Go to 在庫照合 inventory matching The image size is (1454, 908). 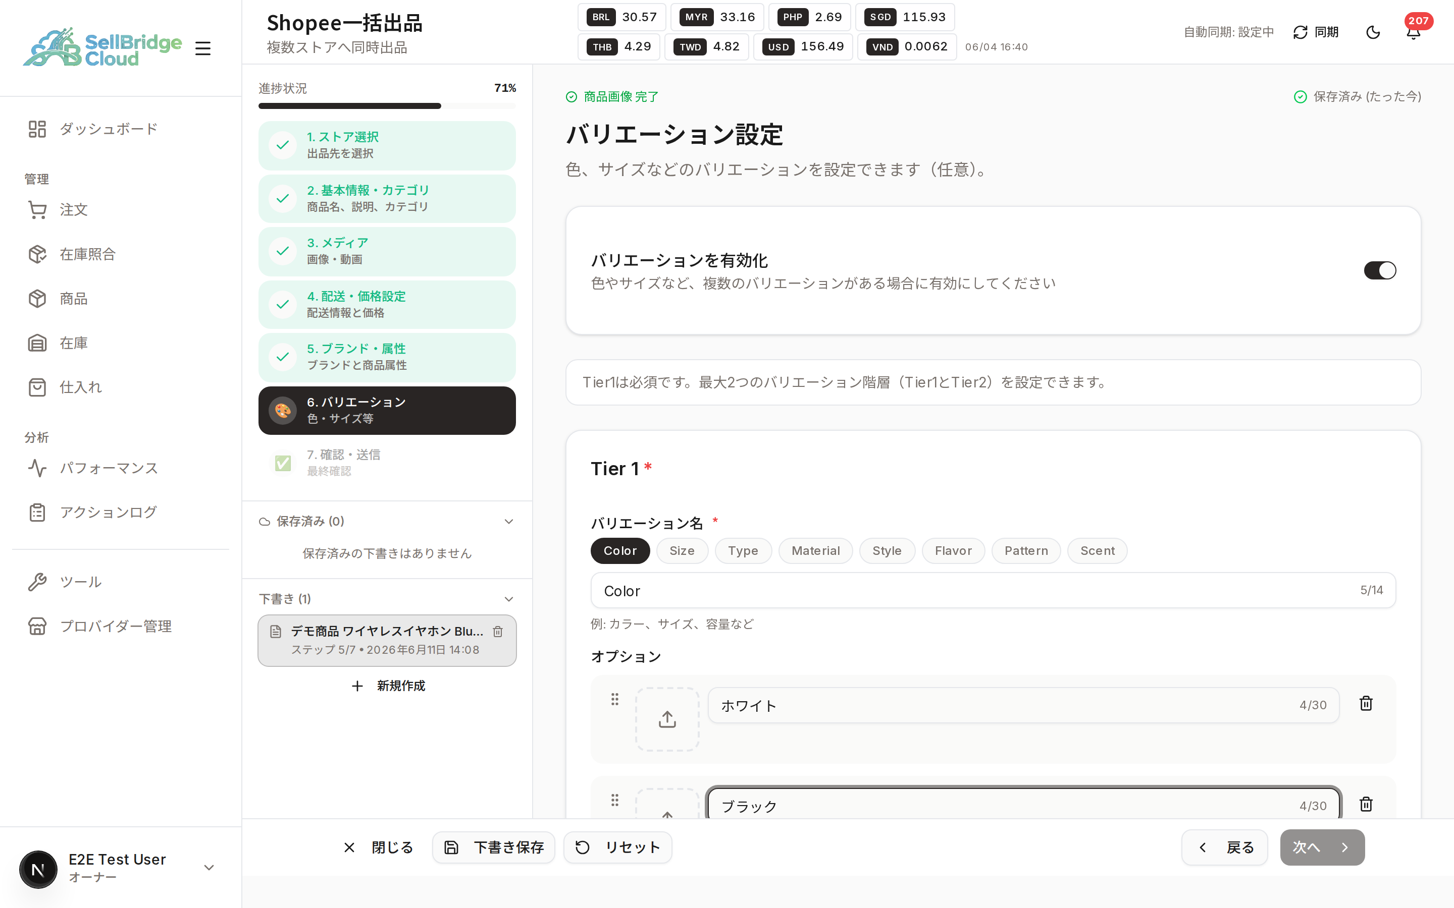tap(72, 254)
